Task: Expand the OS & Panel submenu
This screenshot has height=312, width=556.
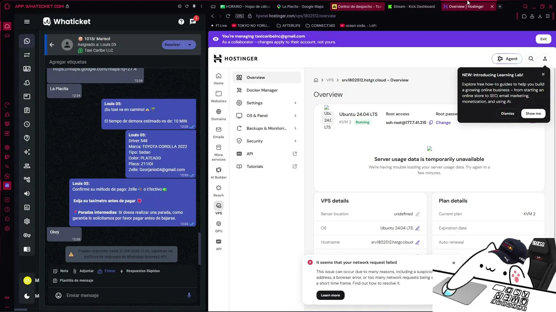Action: tap(295, 116)
